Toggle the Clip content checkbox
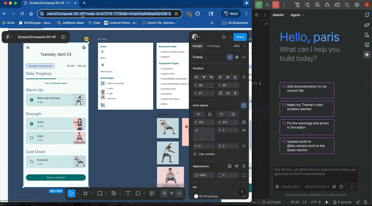Image resolution: width=372 pixels, height=206 pixels. 195,154
